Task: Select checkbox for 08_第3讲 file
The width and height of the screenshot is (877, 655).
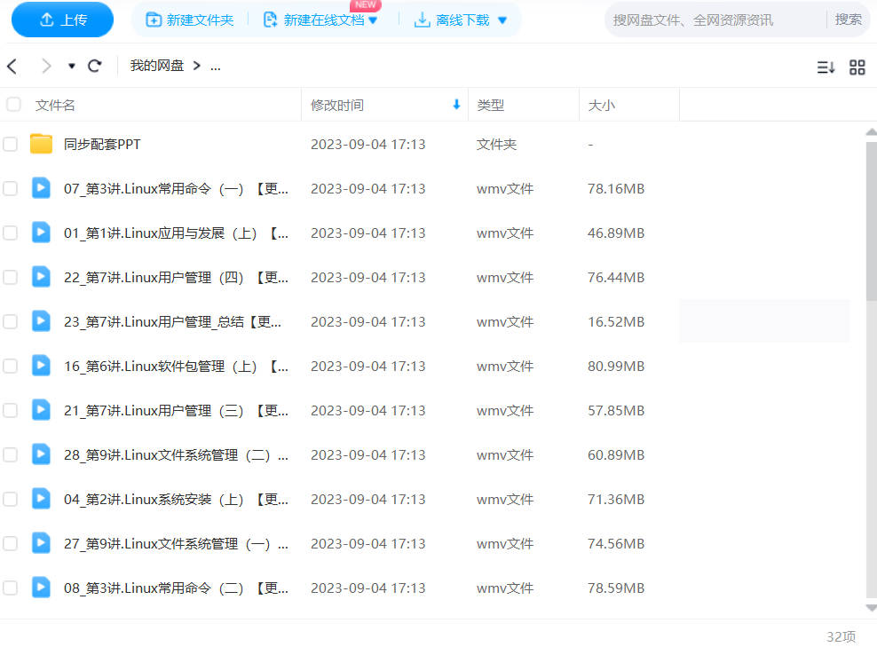Action: point(10,588)
